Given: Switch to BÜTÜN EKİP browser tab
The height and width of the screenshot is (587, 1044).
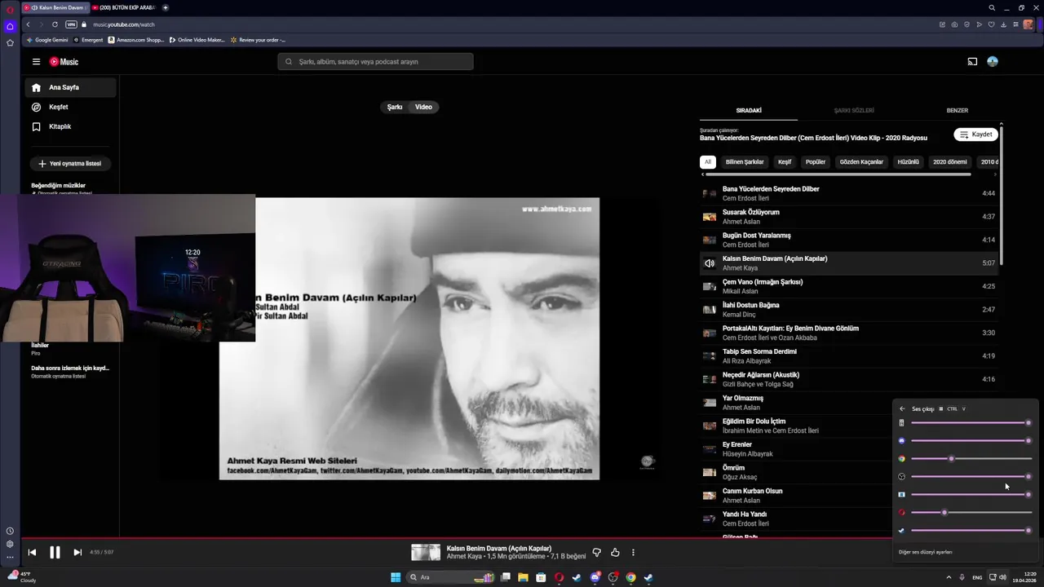Looking at the screenshot, I should tap(124, 7).
